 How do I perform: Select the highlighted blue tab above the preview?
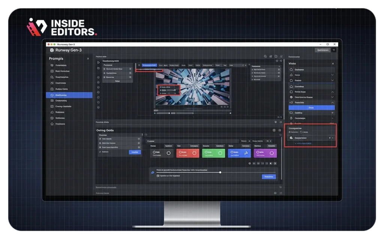[149, 65]
